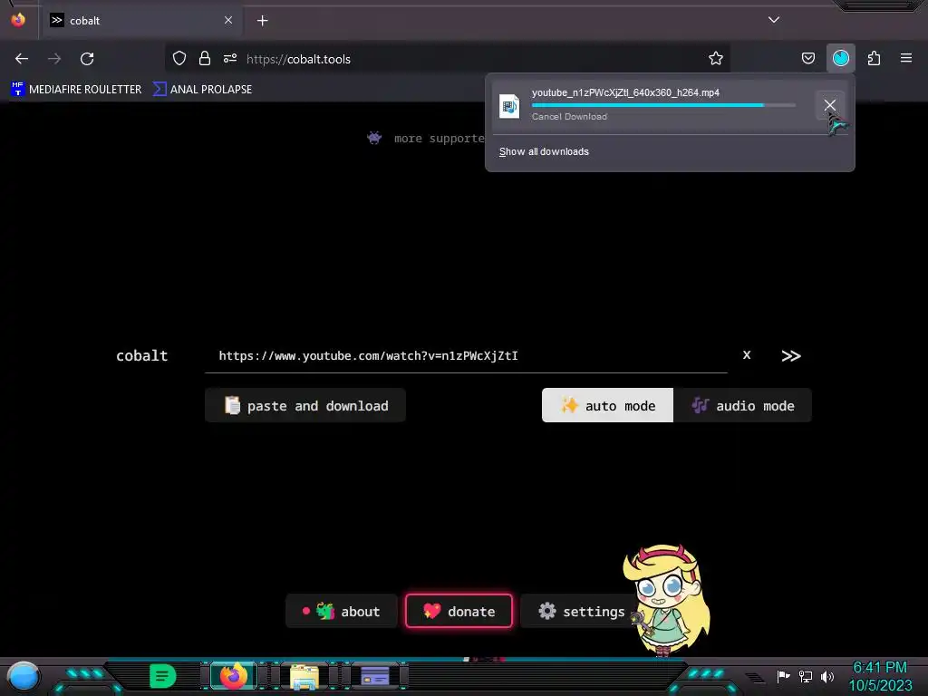Expand the list all tabs chevron
Viewport: 928px width, 696px height.
coord(774,20)
